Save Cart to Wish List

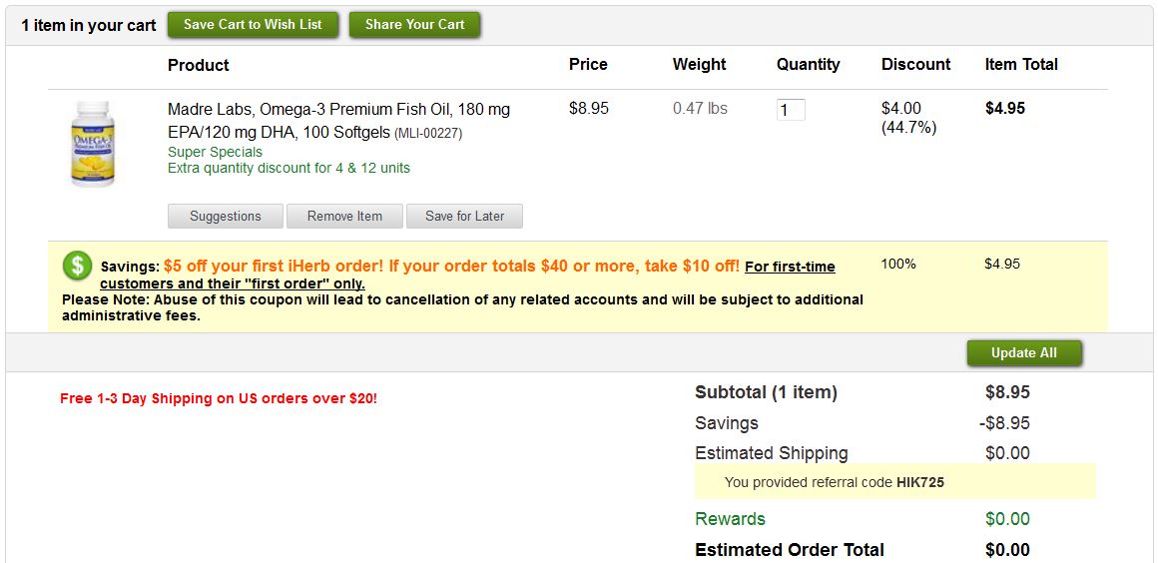pyautogui.click(x=253, y=24)
